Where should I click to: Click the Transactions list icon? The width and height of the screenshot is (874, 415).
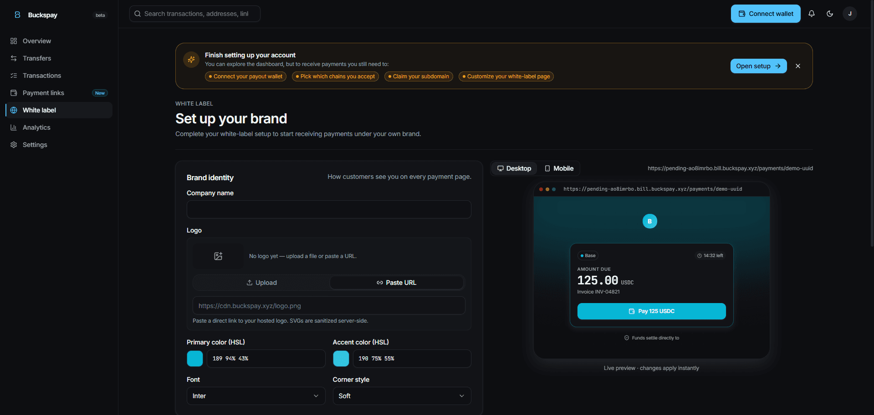[14, 76]
